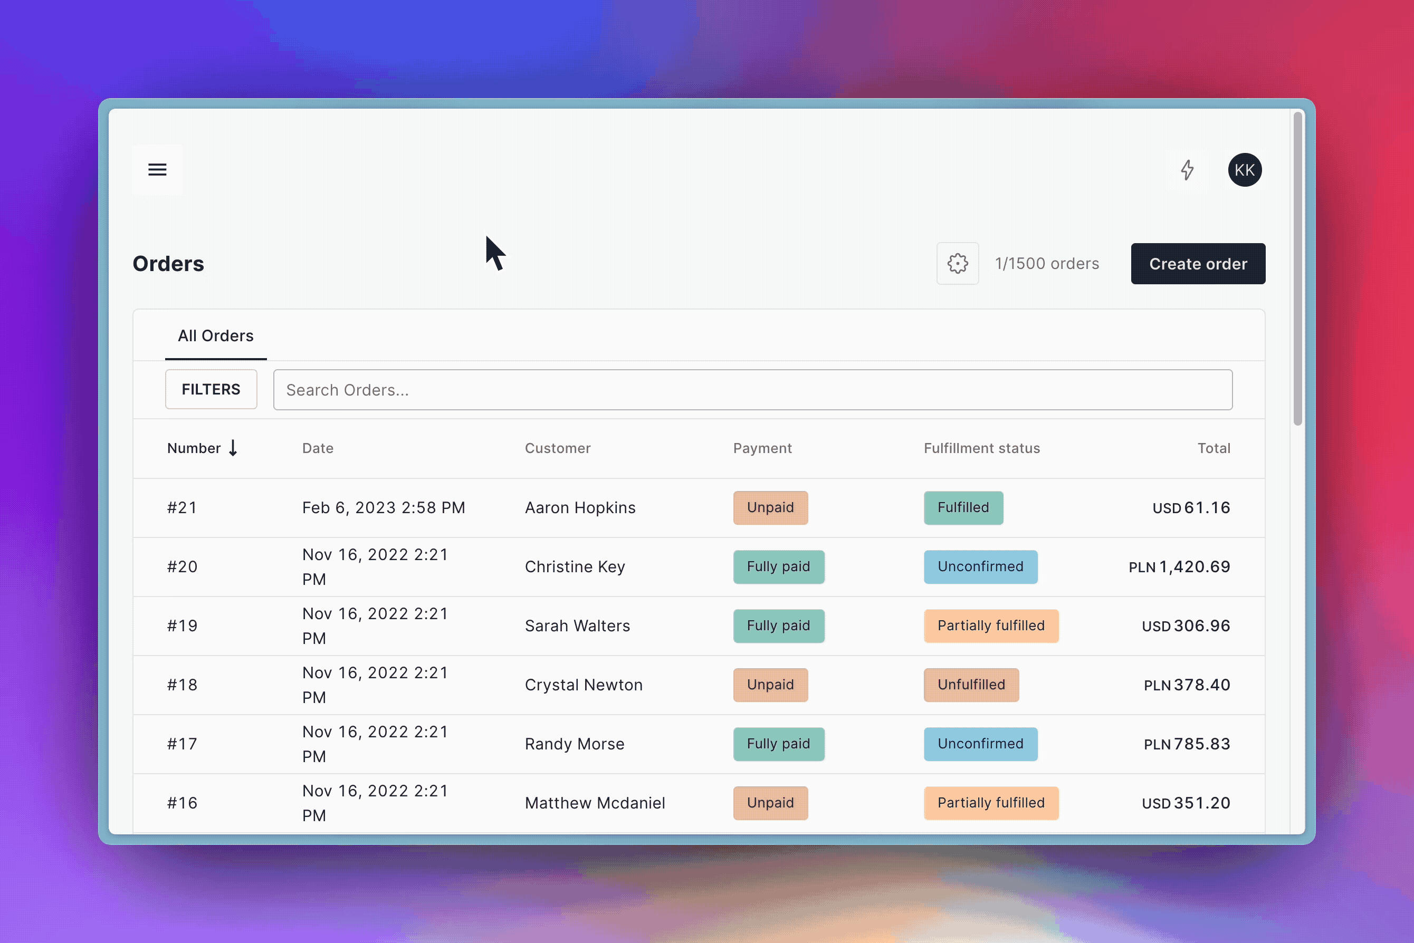The width and height of the screenshot is (1414, 943).
Task: Open the hamburger navigation menu
Action: pos(157,170)
